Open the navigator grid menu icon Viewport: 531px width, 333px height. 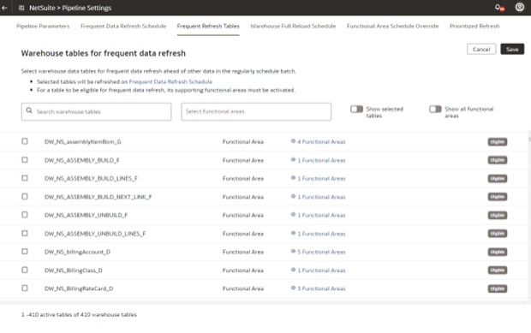21,8
